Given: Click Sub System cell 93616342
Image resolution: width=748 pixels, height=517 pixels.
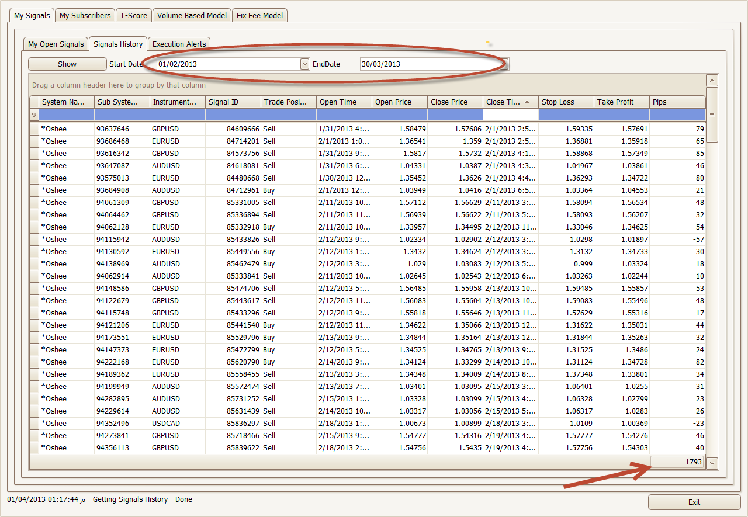Looking at the screenshot, I should click(122, 153).
